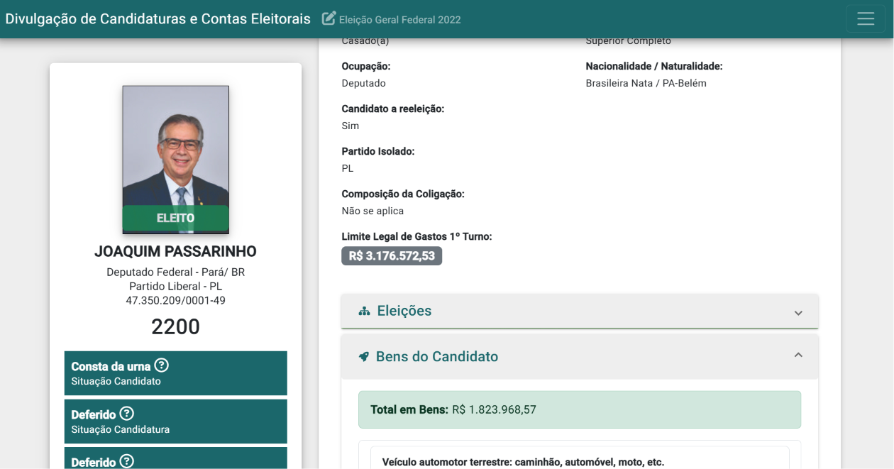Image resolution: width=894 pixels, height=469 pixels.
Task: Click the Bens do Candidato header title
Action: tap(437, 357)
